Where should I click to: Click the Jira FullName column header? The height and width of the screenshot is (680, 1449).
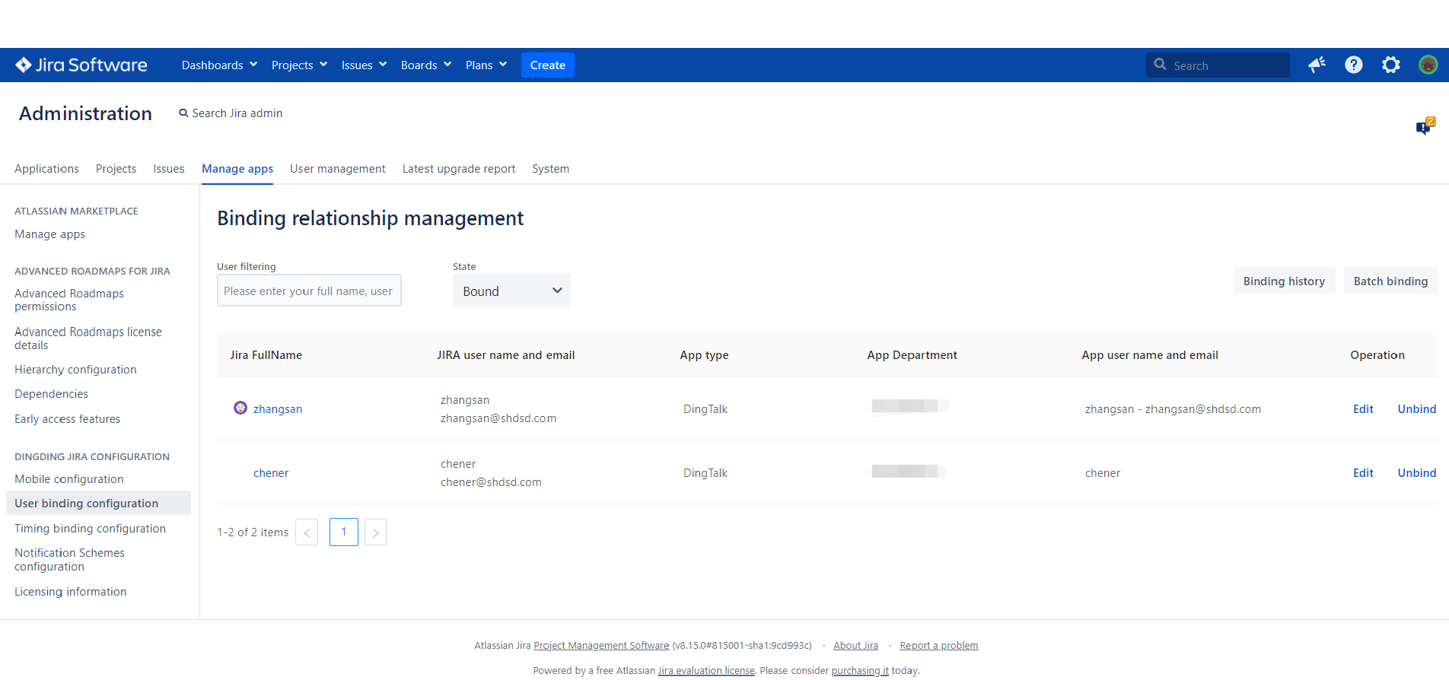[266, 355]
